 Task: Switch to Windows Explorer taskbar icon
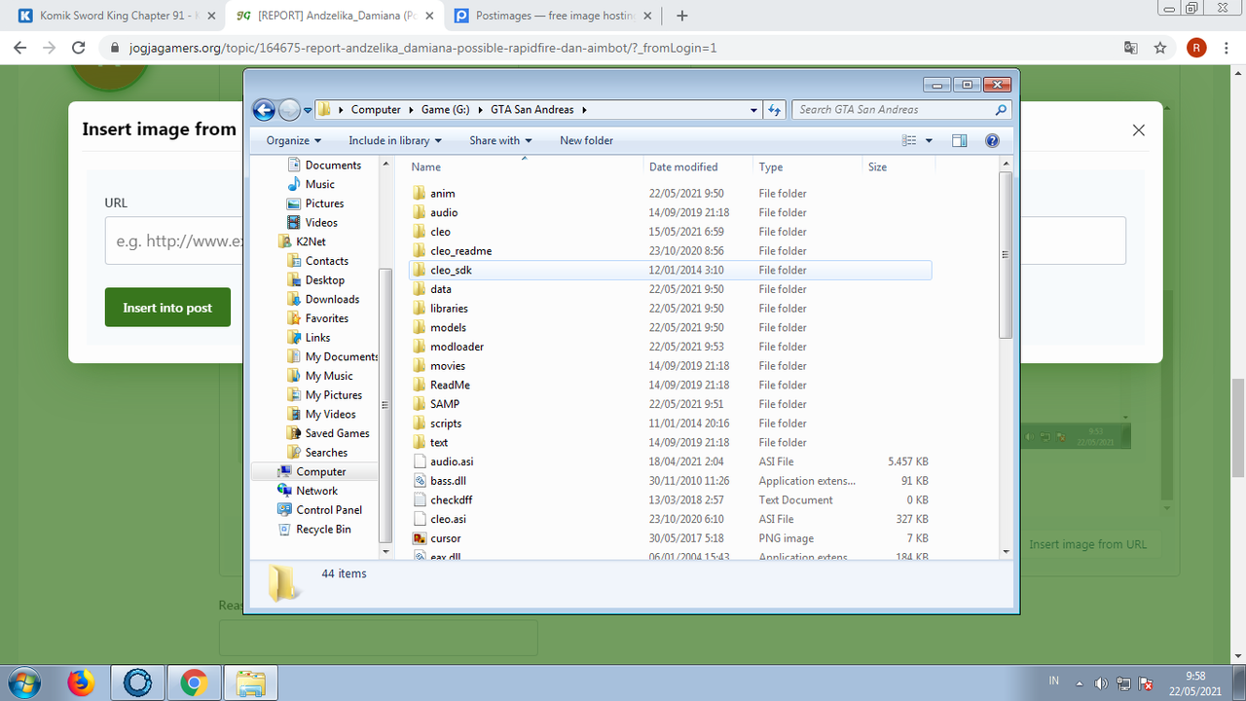[x=250, y=683]
